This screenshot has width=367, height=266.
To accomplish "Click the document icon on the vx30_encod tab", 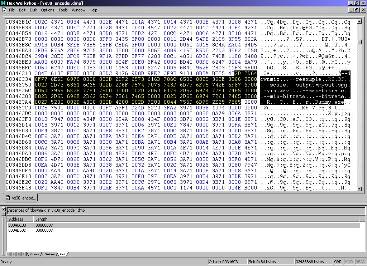I will 8,198.
